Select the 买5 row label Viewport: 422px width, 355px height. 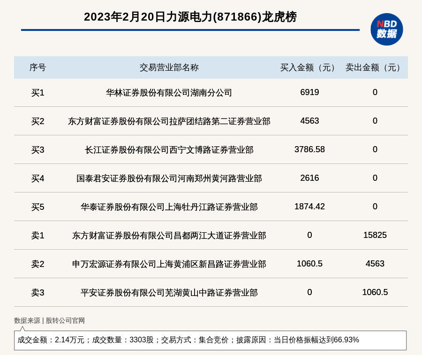point(38,207)
